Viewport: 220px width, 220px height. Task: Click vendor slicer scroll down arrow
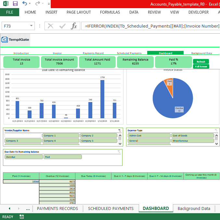pyautogui.click(x=120, y=144)
